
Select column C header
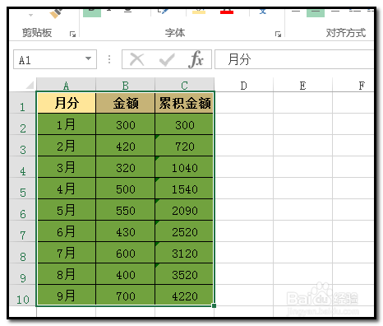[184, 86]
